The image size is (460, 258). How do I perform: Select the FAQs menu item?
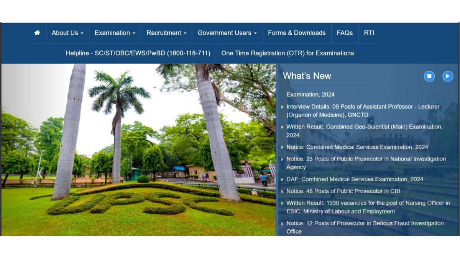coord(345,33)
